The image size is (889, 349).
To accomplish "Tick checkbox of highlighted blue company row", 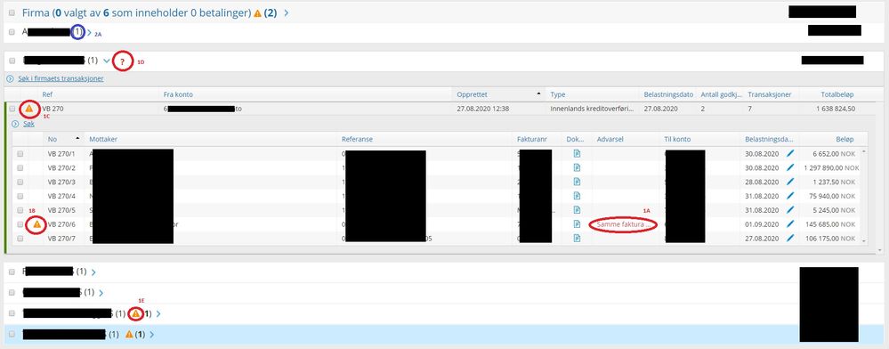I will click(12, 334).
